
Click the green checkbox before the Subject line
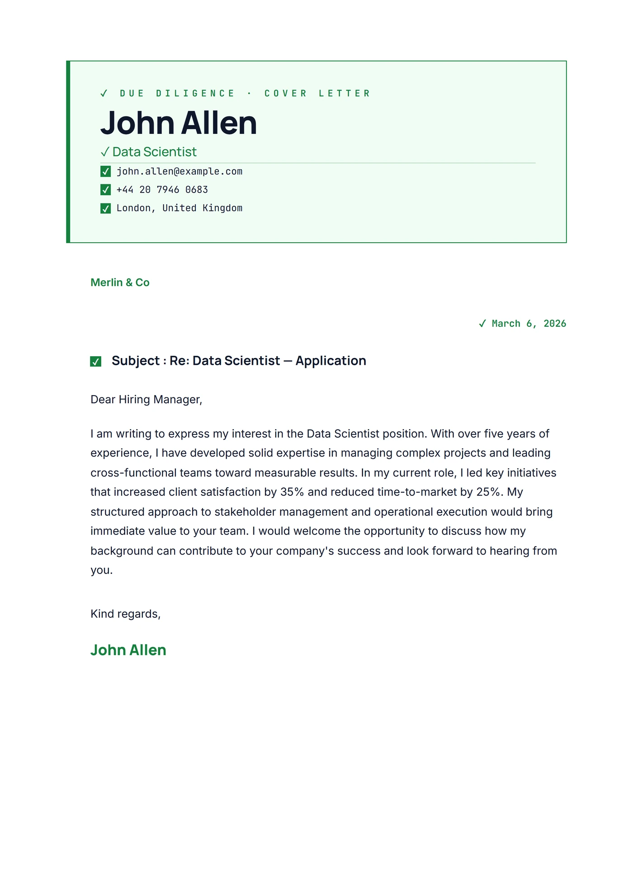(96, 362)
